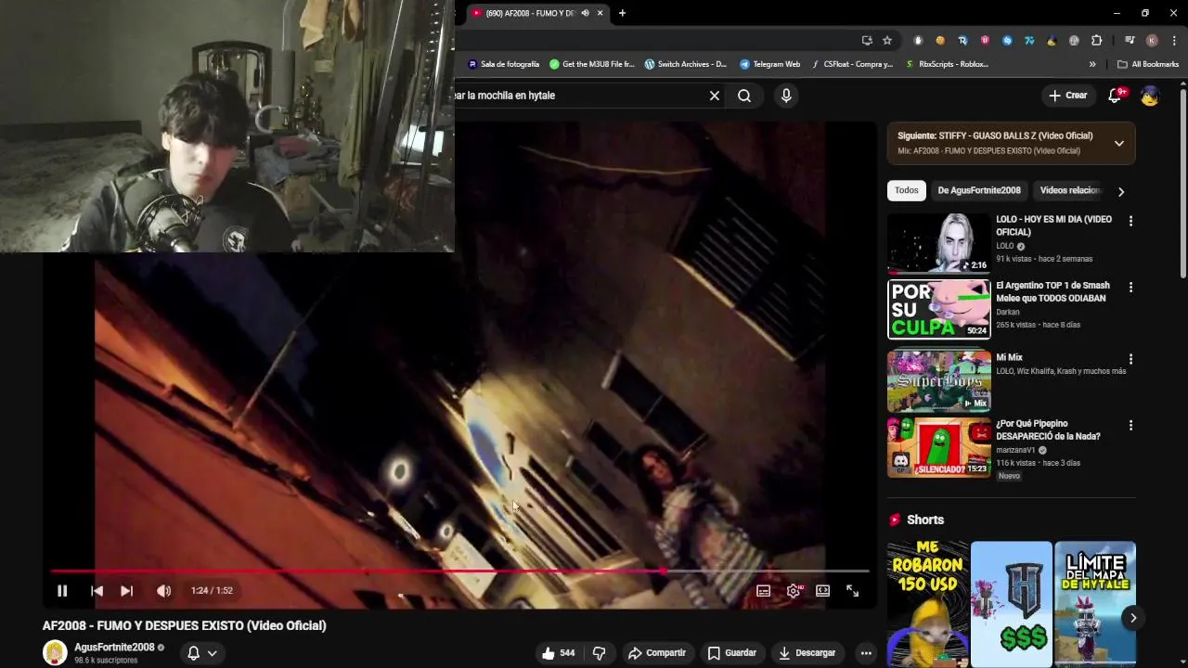The width and height of the screenshot is (1188, 668).
Task: Open Chrome profile K avatar
Action: click(x=1152, y=40)
